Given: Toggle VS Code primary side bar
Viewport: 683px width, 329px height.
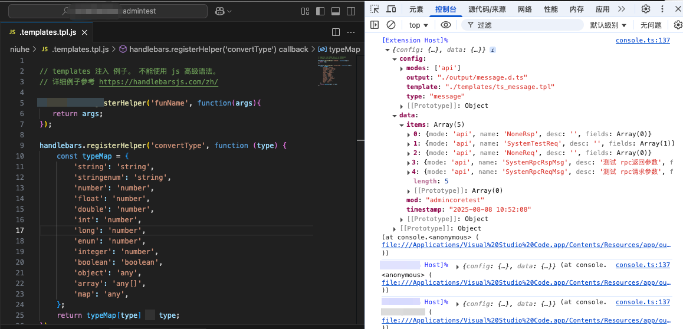Looking at the screenshot, I should click(x=320, y=11).
